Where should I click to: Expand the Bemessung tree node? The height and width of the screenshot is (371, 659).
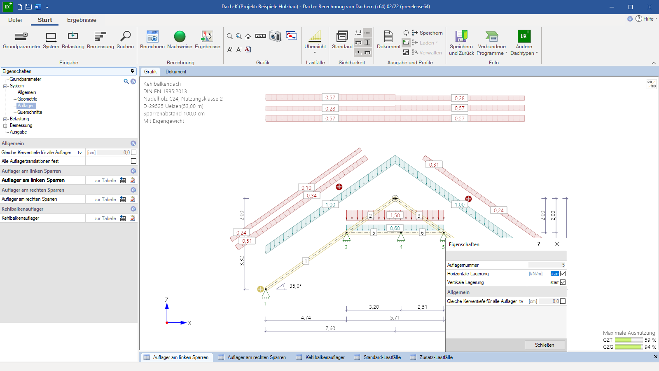click(x=5, y=125)
